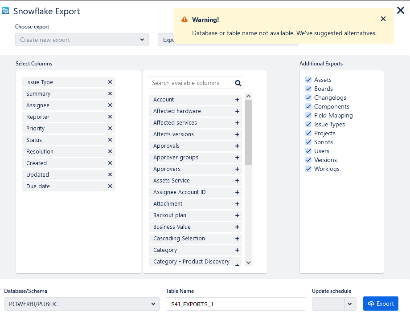Expand the Database/Schema dropdown
This screenshot has width=410, height=320.
point(82,304)
